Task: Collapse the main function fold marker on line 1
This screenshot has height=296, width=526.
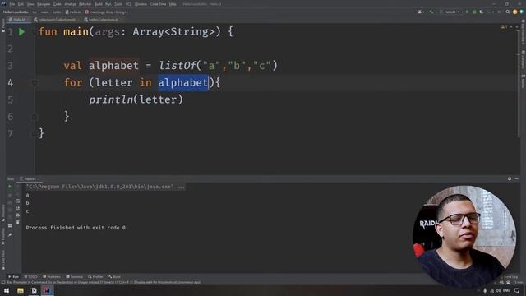Action: 35,32
